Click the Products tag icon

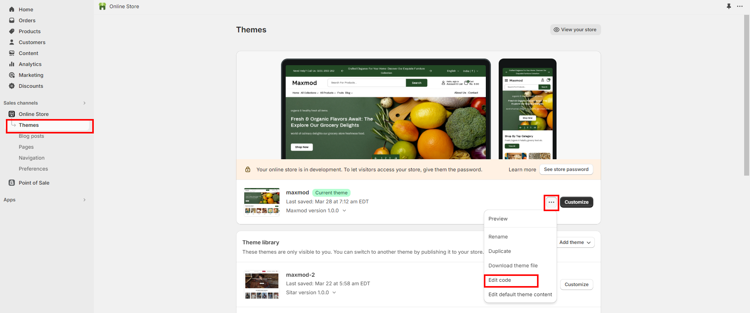(x=12, y=31)
